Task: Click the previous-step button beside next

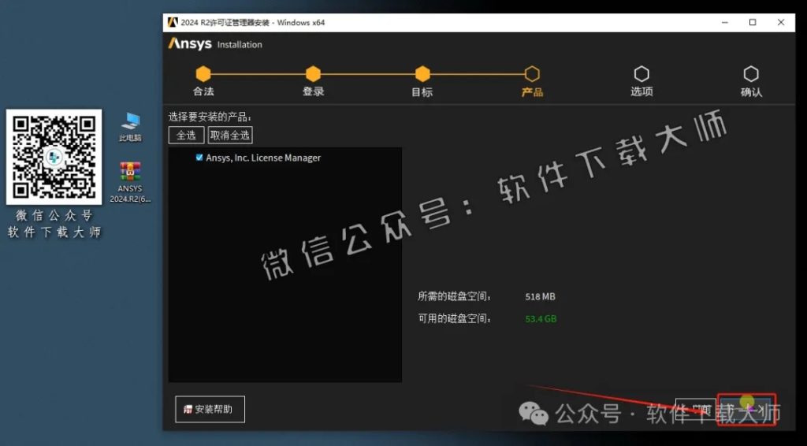Action: pos(695,410)
